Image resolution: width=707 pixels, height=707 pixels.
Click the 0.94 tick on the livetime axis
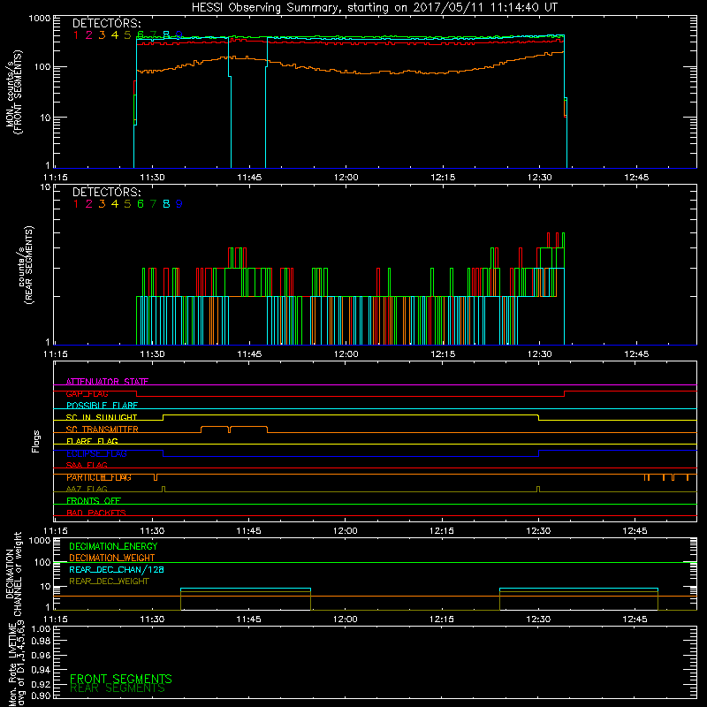point(41,669)
